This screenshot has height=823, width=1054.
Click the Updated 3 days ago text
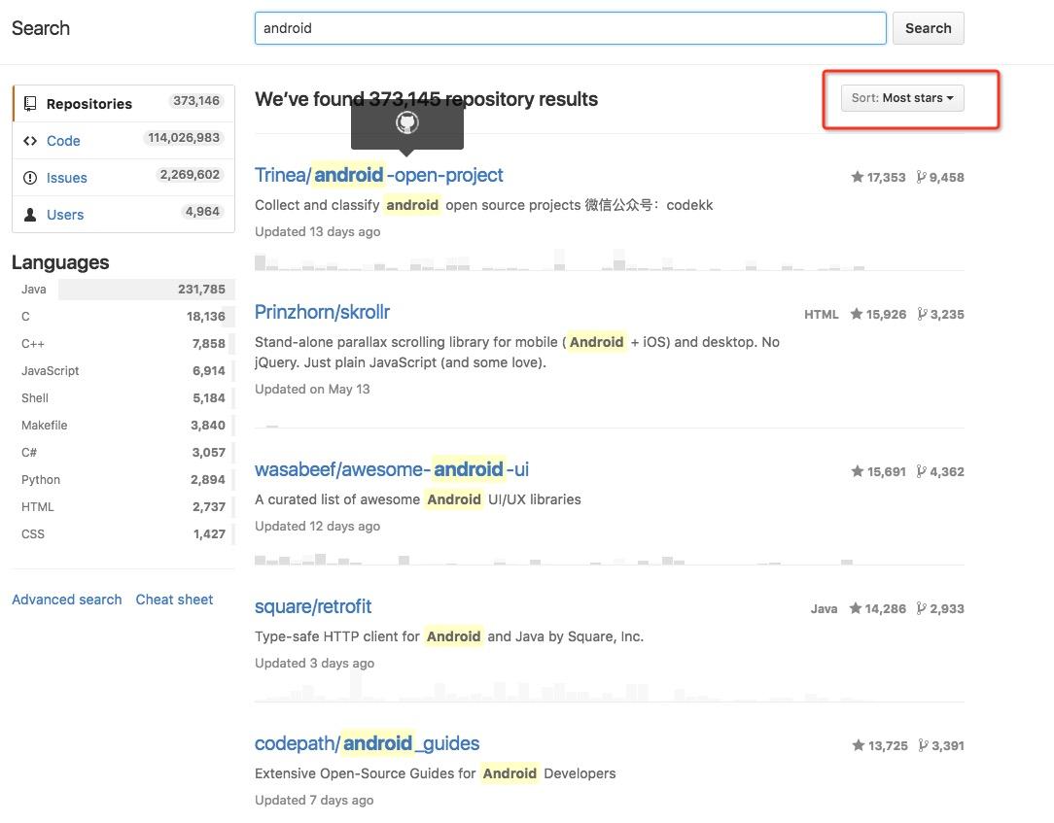(315, 663)
